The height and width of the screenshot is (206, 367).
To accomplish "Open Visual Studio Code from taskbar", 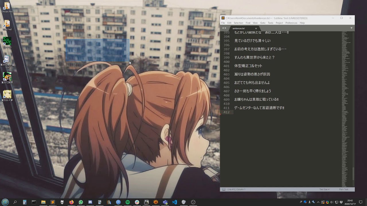I will coord(175,202).
